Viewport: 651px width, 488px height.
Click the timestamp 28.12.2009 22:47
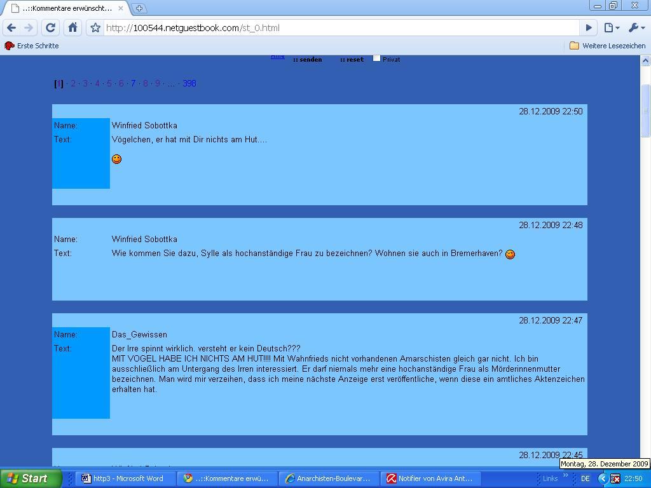tap(551, 320)
